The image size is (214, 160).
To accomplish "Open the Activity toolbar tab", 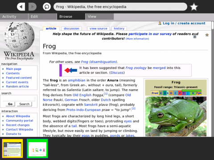I will [x=14, y=16].
